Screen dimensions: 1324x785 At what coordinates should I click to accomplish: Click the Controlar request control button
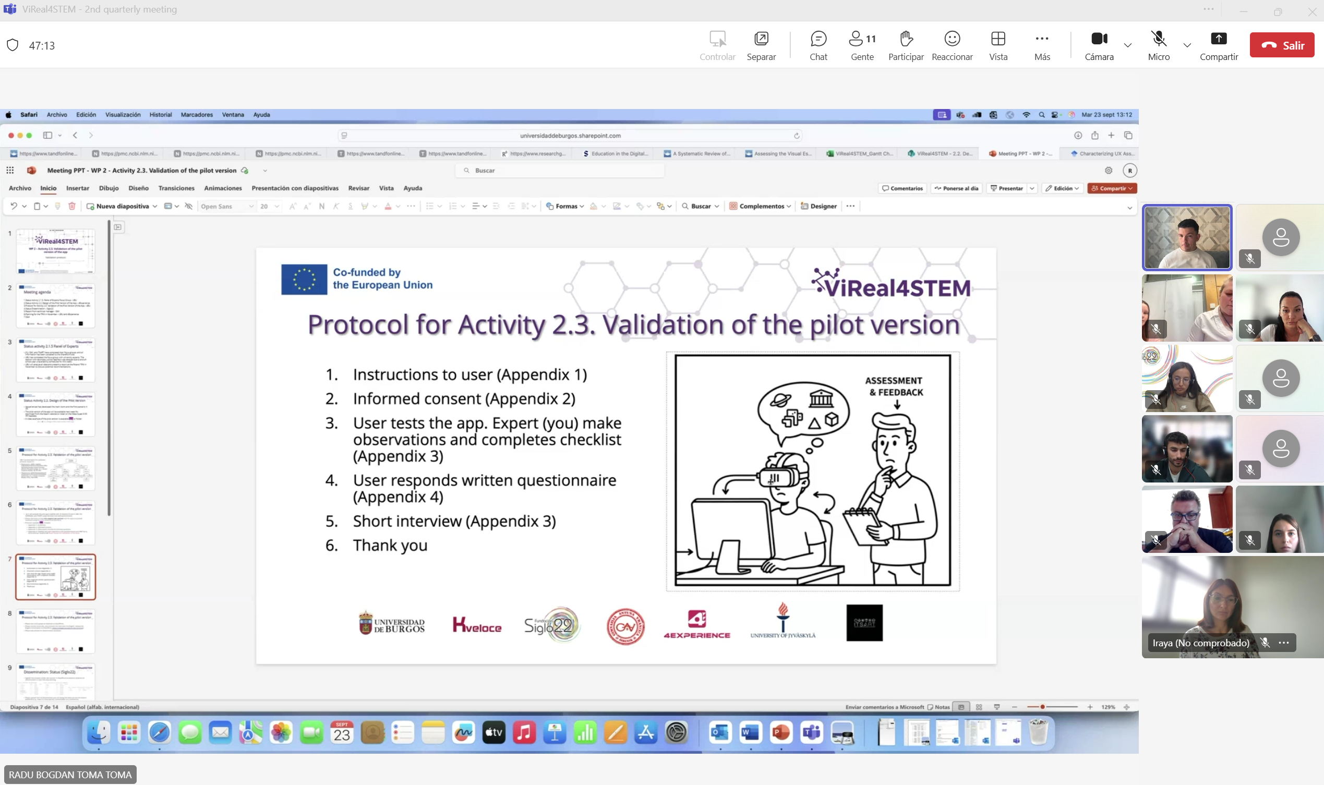tap(717, 45)
